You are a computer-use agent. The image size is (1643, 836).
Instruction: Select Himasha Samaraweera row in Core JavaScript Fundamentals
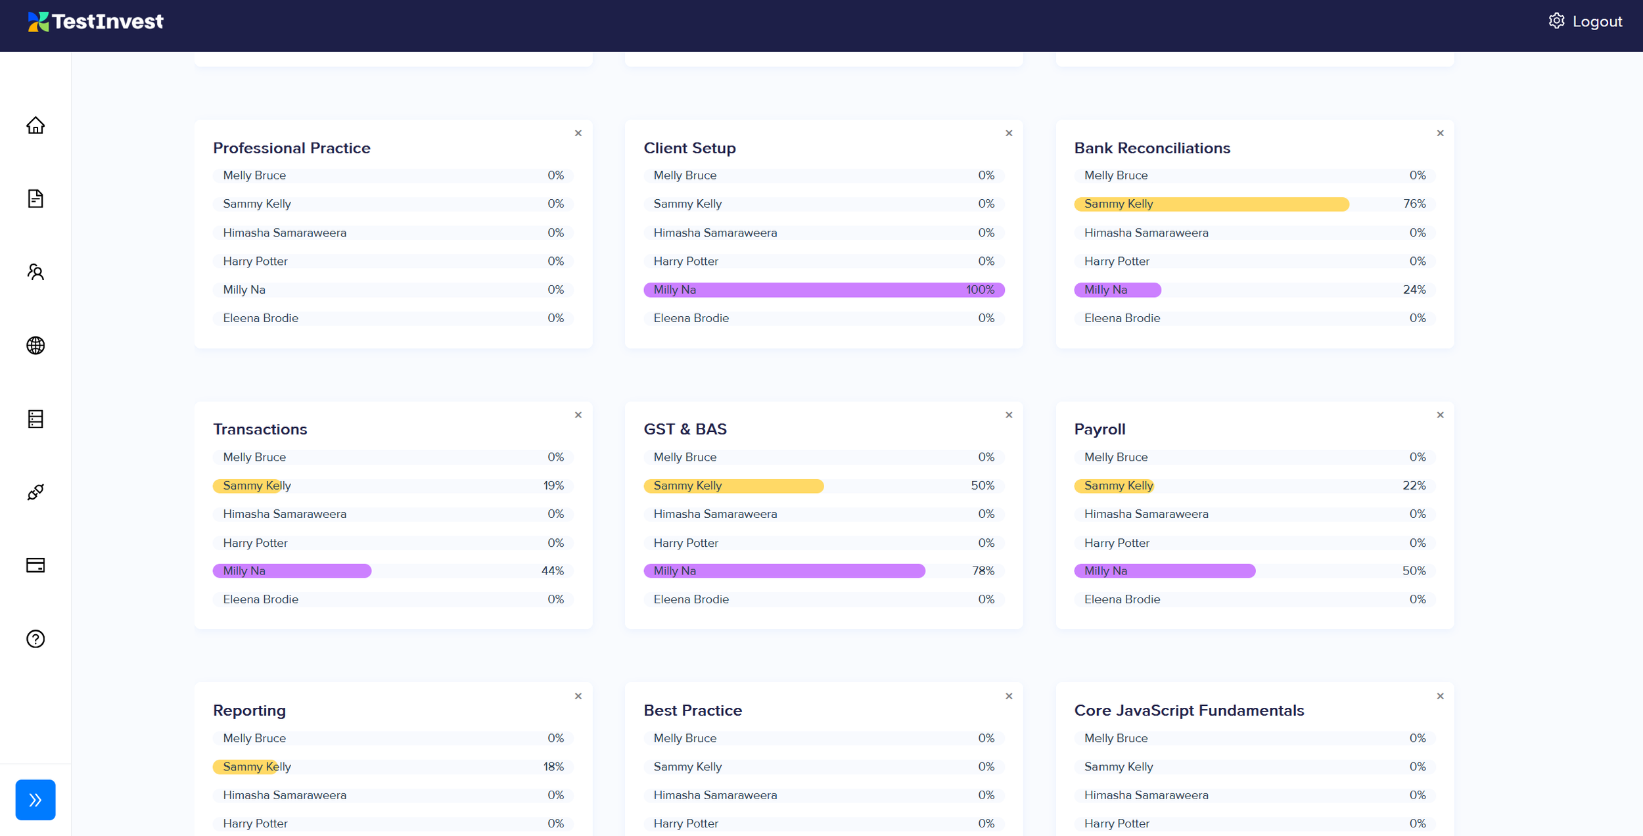(x=1255, y=795)
